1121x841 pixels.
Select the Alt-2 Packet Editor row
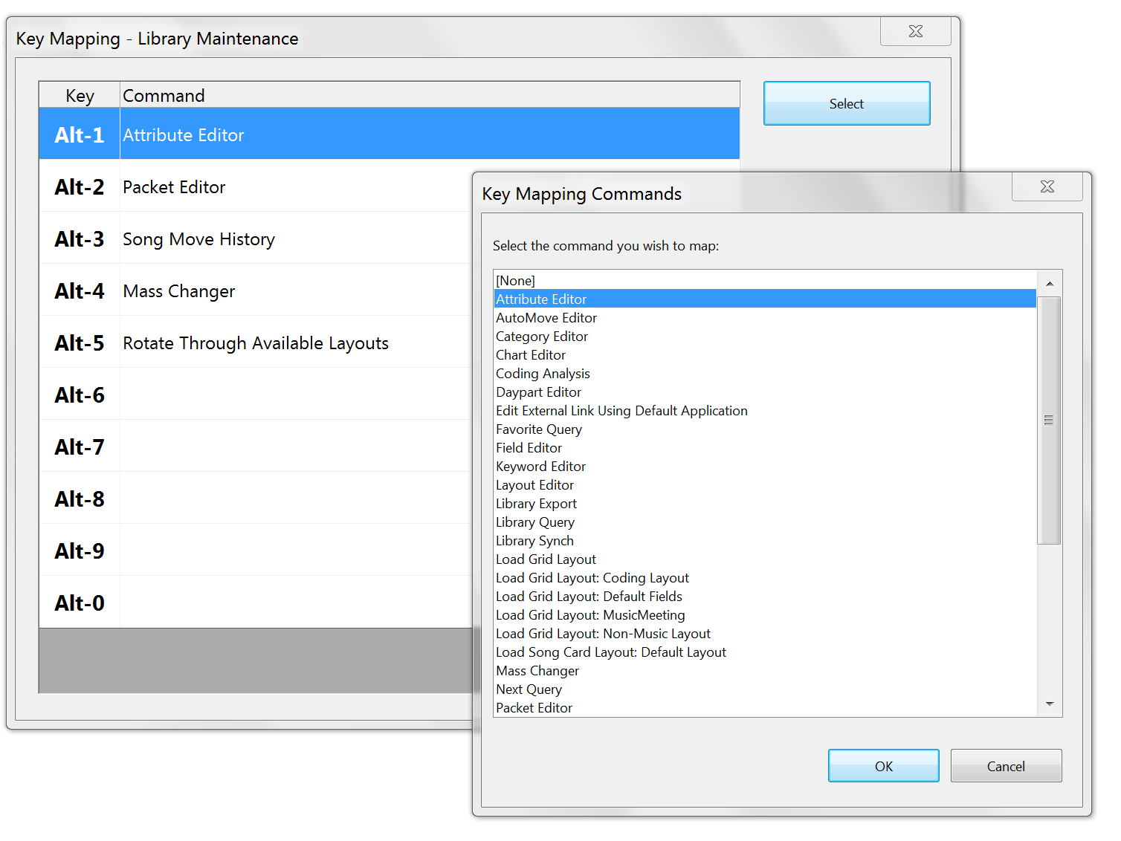253,187
